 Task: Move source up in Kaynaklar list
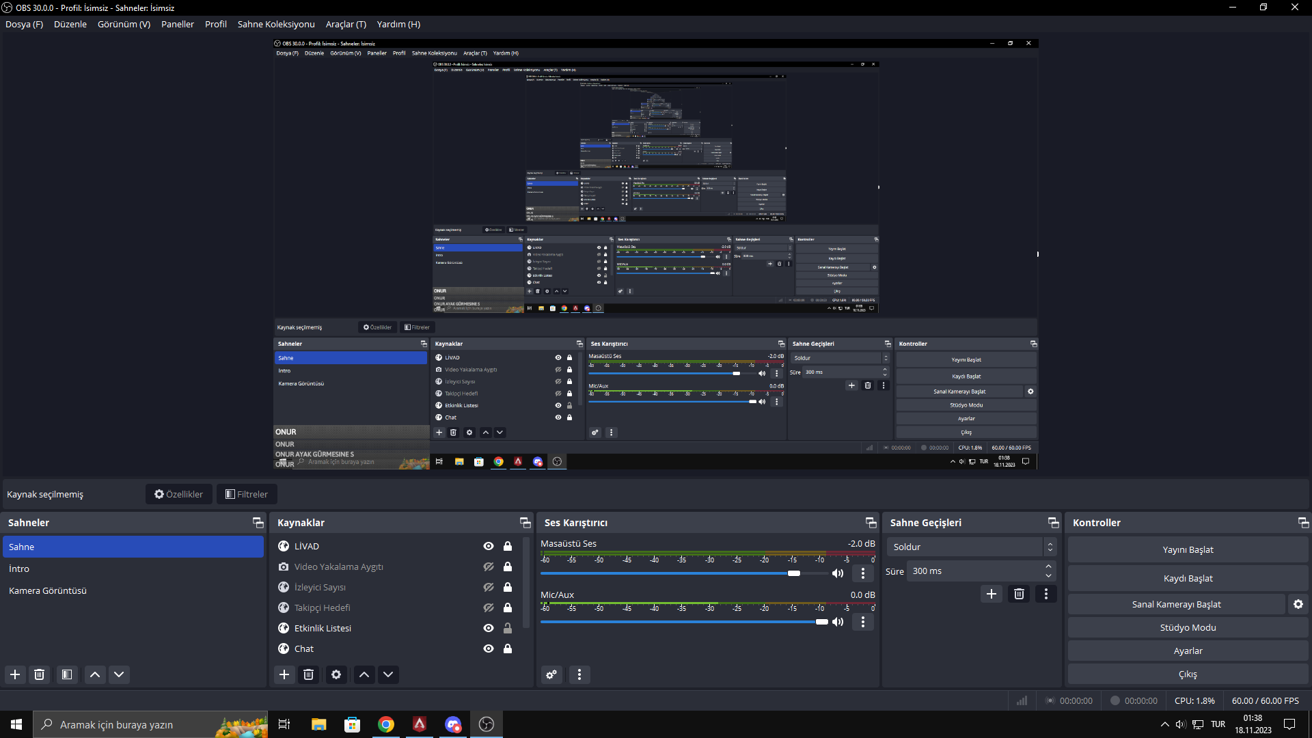click(x=364, y=674)
